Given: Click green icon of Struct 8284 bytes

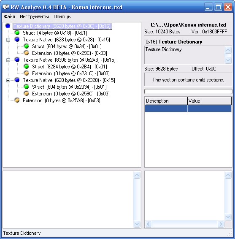Looking at the screenshot, I should pyautogui.click(x=26, y=67).
